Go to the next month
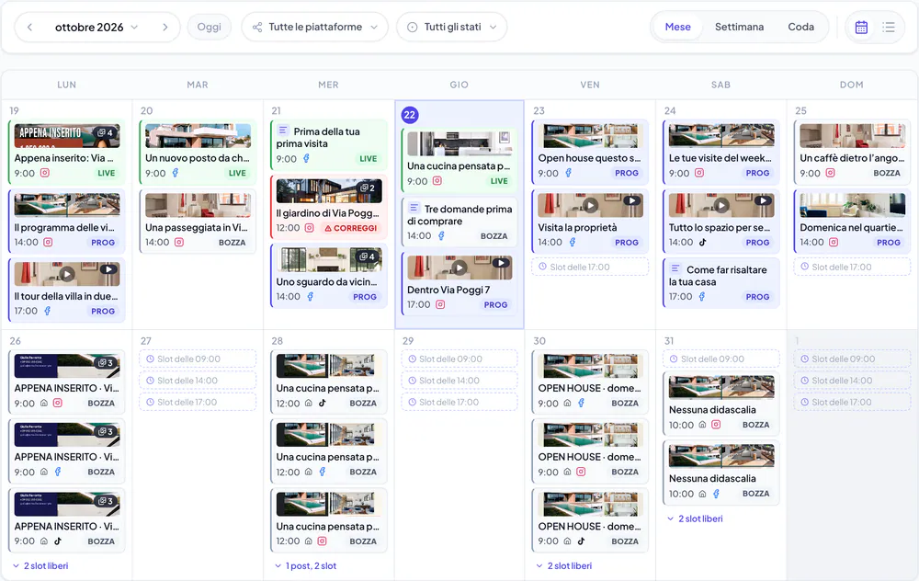The height and width of the screenshot is (581, 919). 165,27
